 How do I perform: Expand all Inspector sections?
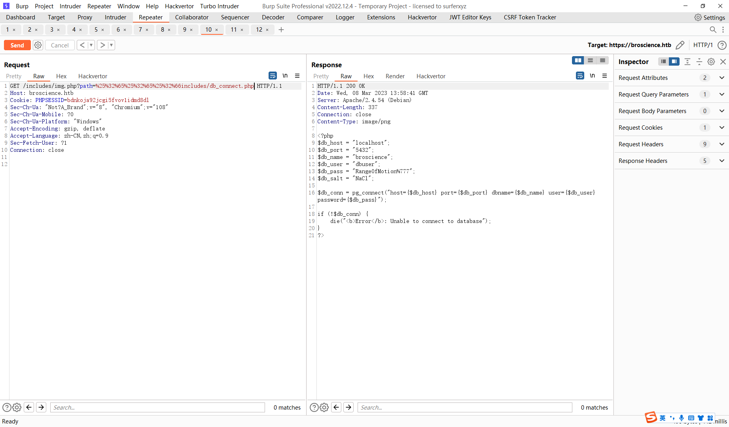coord(687,61)
